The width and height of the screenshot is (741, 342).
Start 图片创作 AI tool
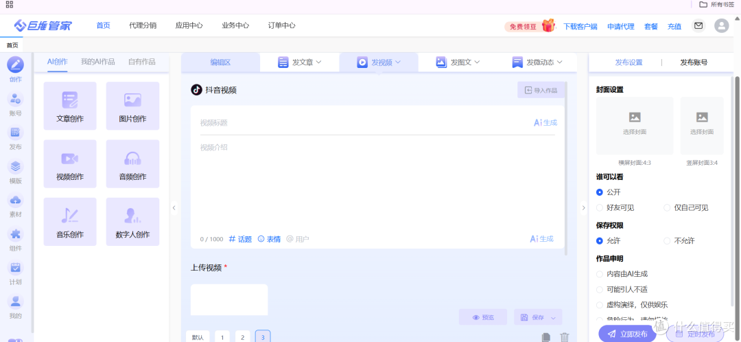[133, 106]
